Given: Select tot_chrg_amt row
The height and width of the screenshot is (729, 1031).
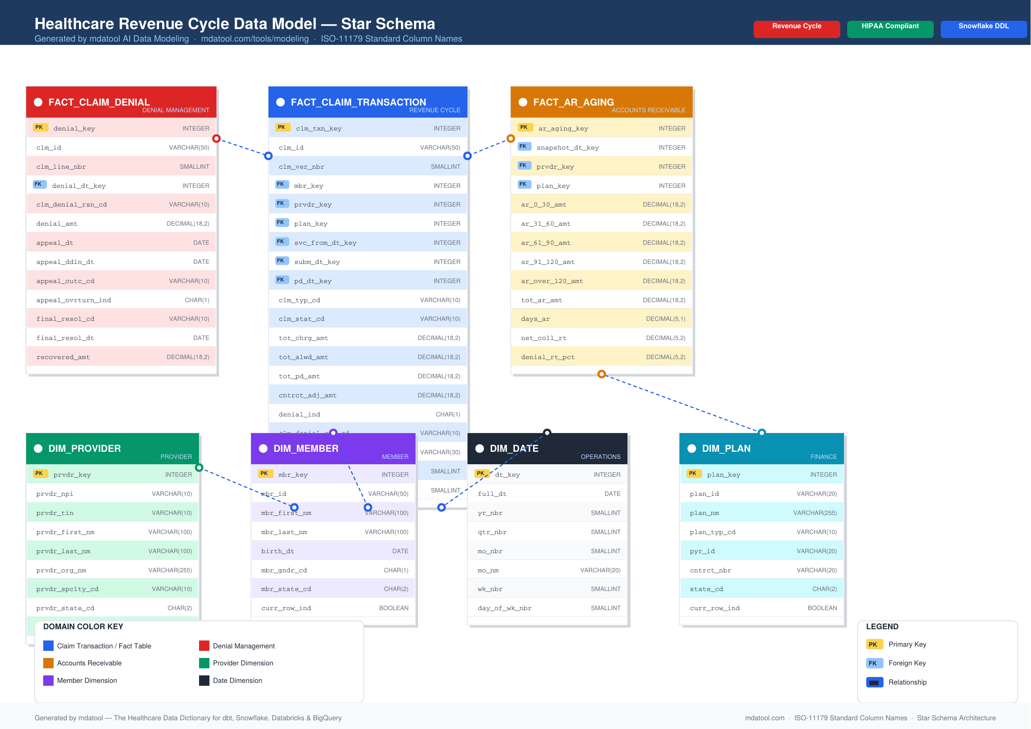Looking at the screenshot, I should 368,338.
